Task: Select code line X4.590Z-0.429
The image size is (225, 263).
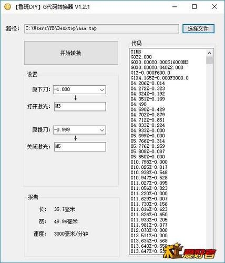Action: (x=148, y=109)
